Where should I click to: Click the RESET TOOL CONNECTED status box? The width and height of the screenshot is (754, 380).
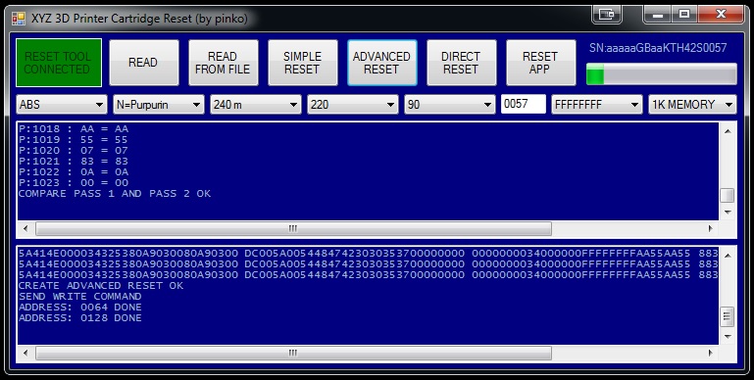59,63
